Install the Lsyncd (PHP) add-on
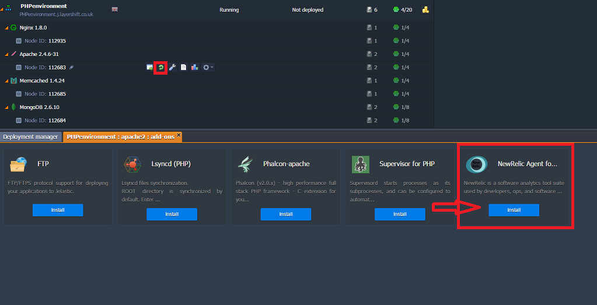This screenshot has width=597, height=305. pos(172,214)
